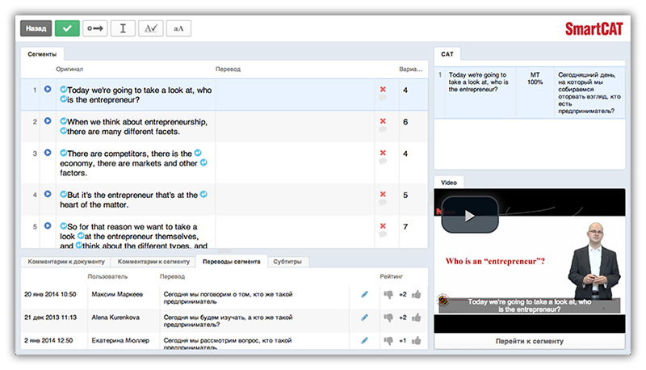Thumbs down Екатерина Мюллер's translation

coord(388,341)
